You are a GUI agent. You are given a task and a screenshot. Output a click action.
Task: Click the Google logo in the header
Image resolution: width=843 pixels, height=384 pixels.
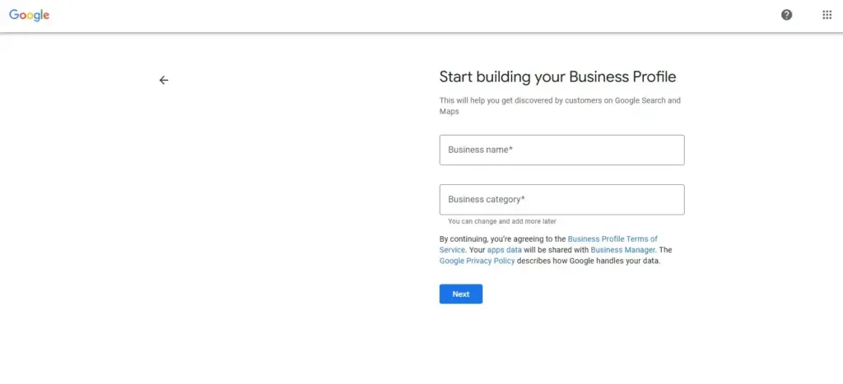tap(30, 15)
